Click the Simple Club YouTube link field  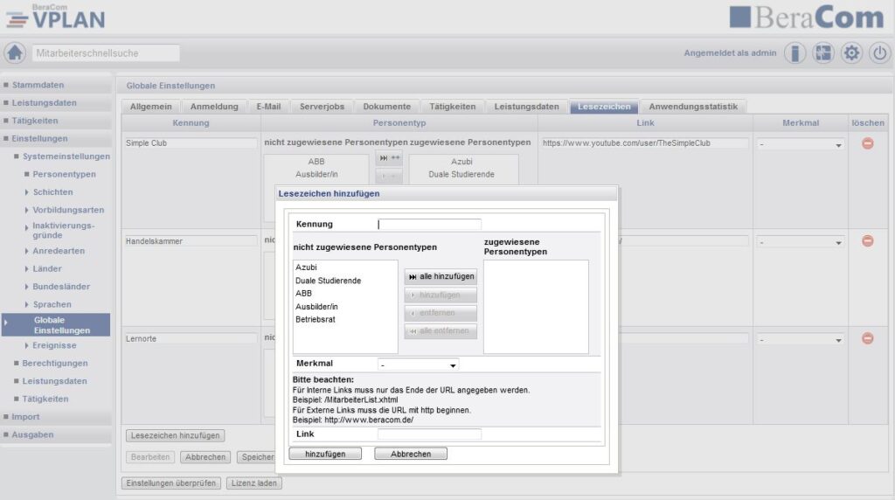[x=644, y=143]
